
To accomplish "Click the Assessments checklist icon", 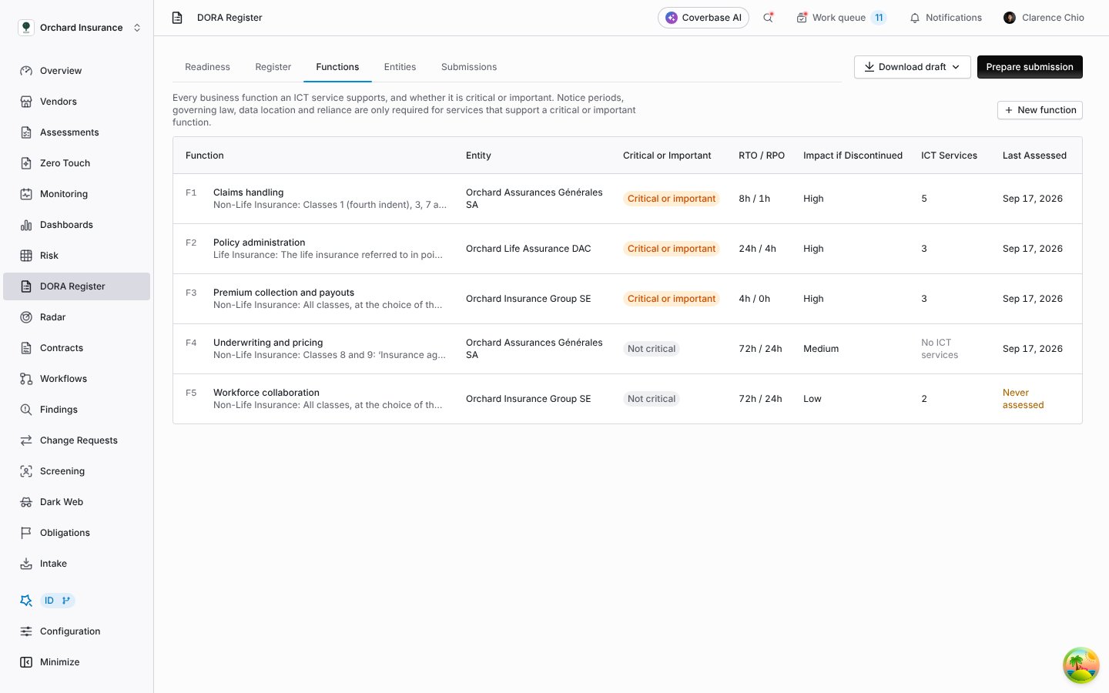I will (x=26, y=132).
